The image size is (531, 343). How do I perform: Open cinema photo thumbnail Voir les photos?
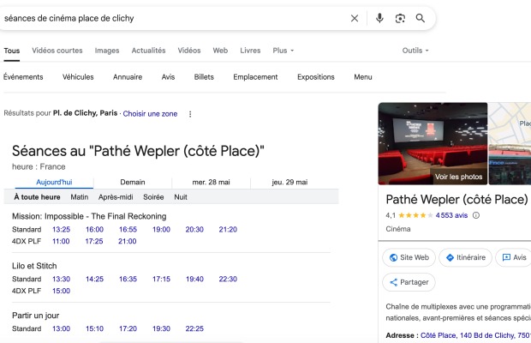click(x=433, y=144)
